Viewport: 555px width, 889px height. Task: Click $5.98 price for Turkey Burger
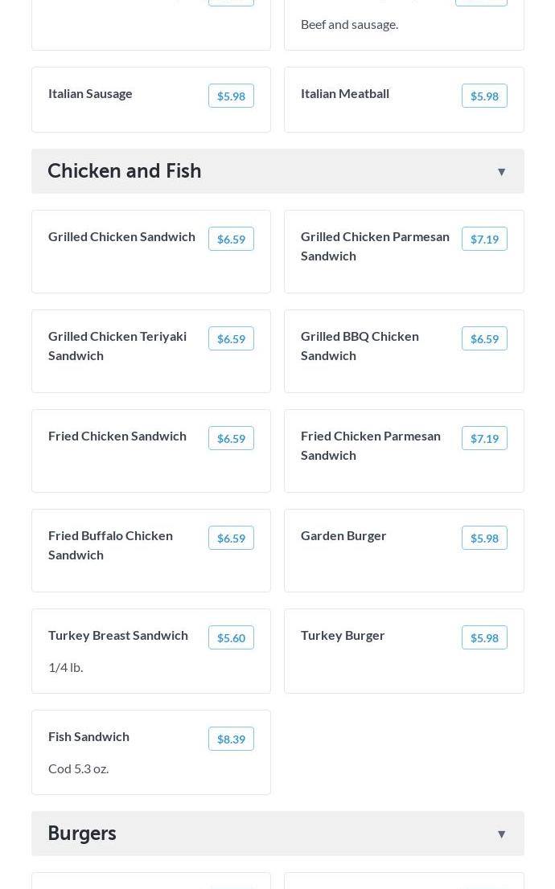[x=484, y=637]
